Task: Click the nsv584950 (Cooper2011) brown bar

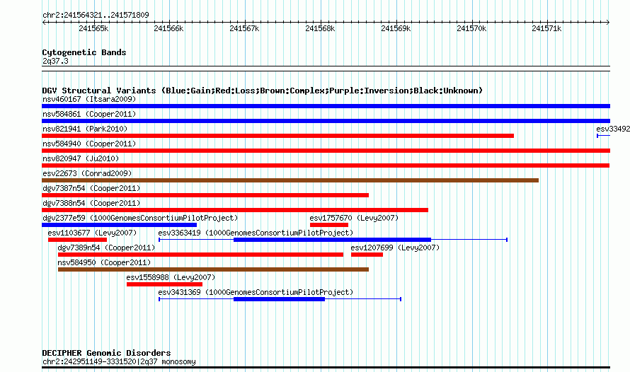Action: (x=213, y=269)
